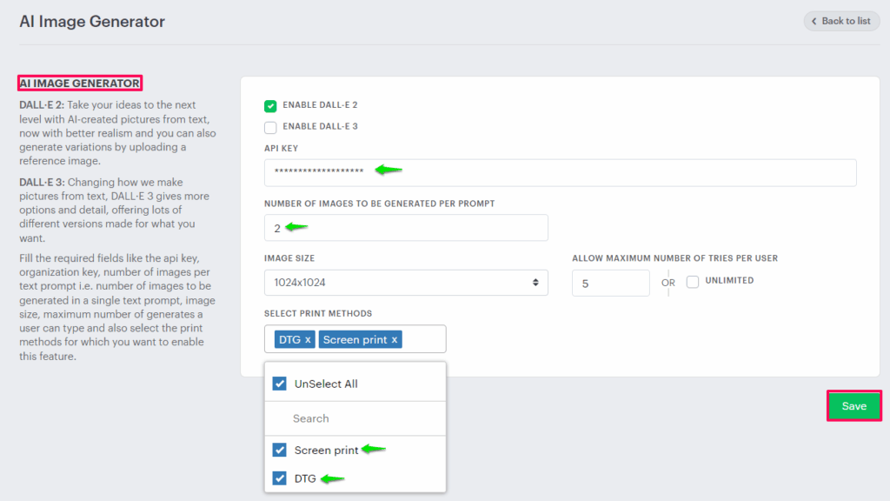
Task: Click the Search box in print methods list
Action: 355,418
